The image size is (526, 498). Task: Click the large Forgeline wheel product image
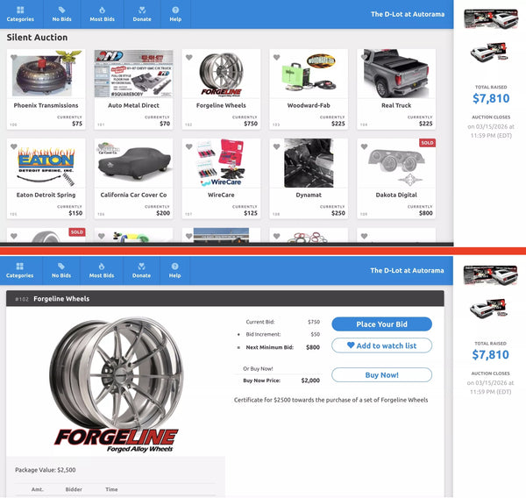(x=117, y=385)
